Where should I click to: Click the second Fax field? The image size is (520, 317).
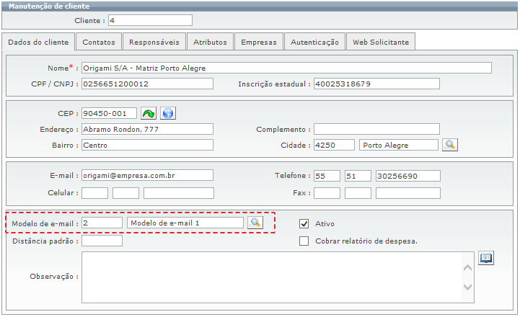pyautogui.click(x=358, y=193)
